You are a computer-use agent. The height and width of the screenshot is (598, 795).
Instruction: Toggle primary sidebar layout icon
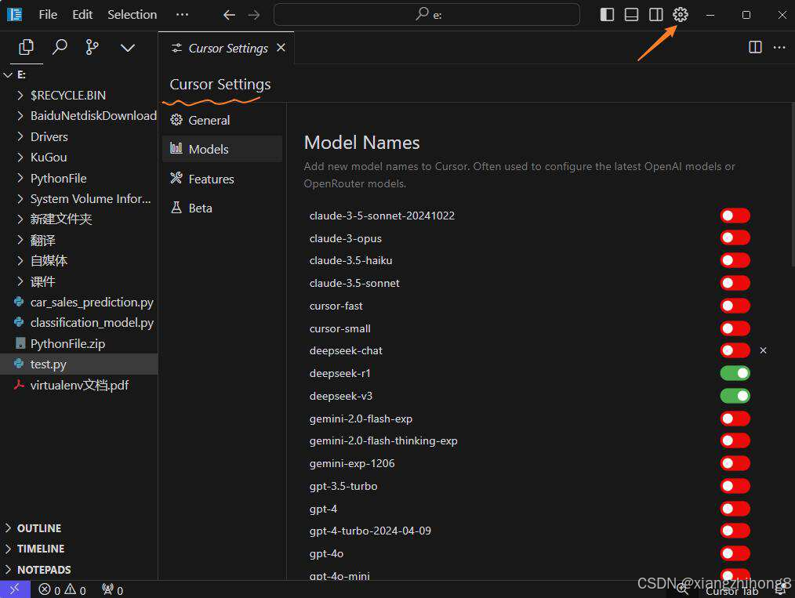(607, 15)
